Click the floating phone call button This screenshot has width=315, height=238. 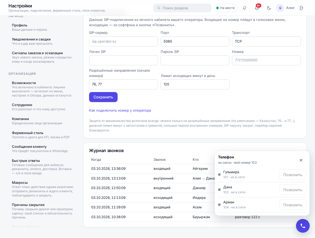click(x=303, y=226)
